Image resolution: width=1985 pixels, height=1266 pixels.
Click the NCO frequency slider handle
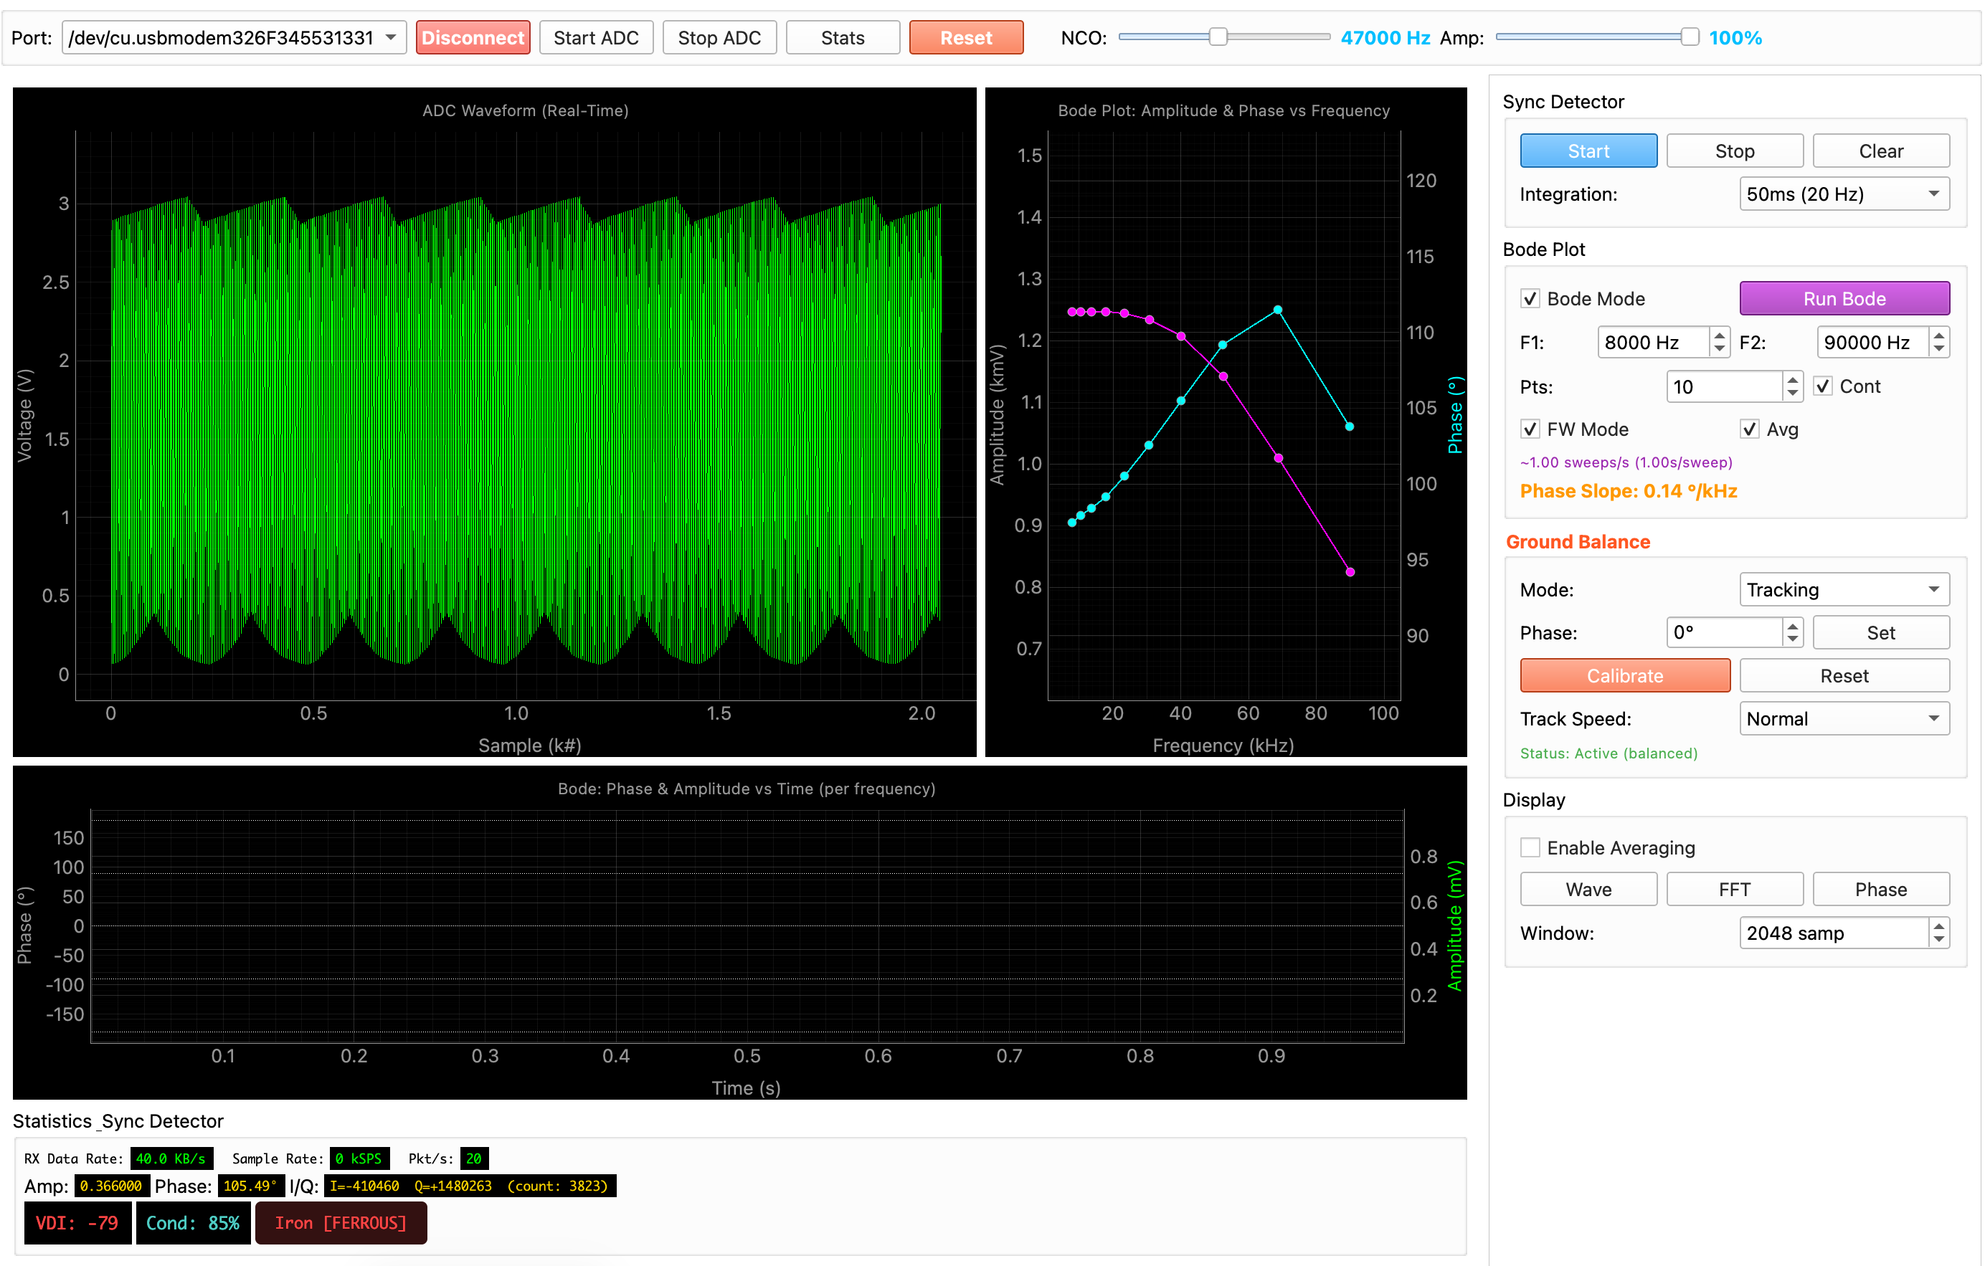1218,37
